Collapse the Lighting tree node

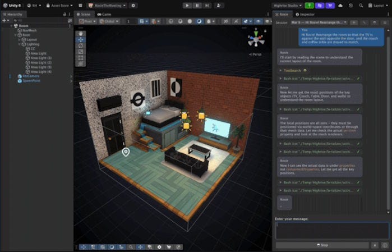coord(20,44)
